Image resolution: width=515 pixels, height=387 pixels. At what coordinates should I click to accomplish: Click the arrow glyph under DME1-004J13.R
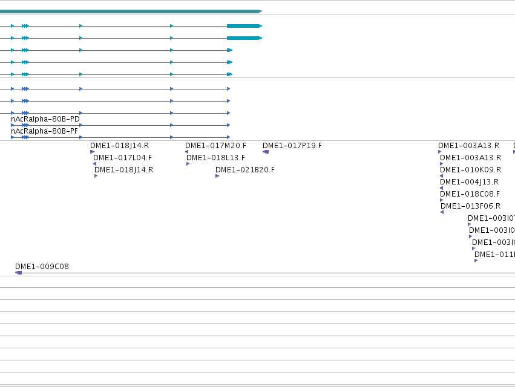click(441, 188)
